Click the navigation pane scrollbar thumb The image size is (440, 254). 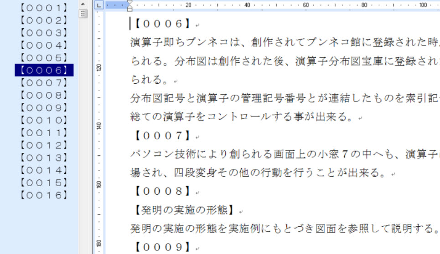(x=83, y=14)
